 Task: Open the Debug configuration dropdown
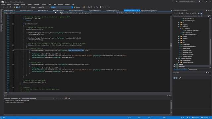point(33,7)
